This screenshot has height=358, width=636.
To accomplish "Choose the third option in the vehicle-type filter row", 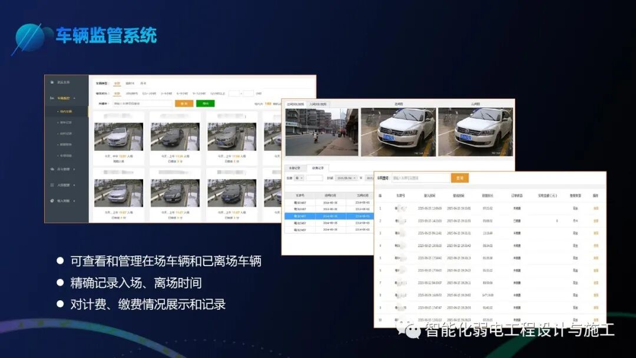I will [143, 84].
